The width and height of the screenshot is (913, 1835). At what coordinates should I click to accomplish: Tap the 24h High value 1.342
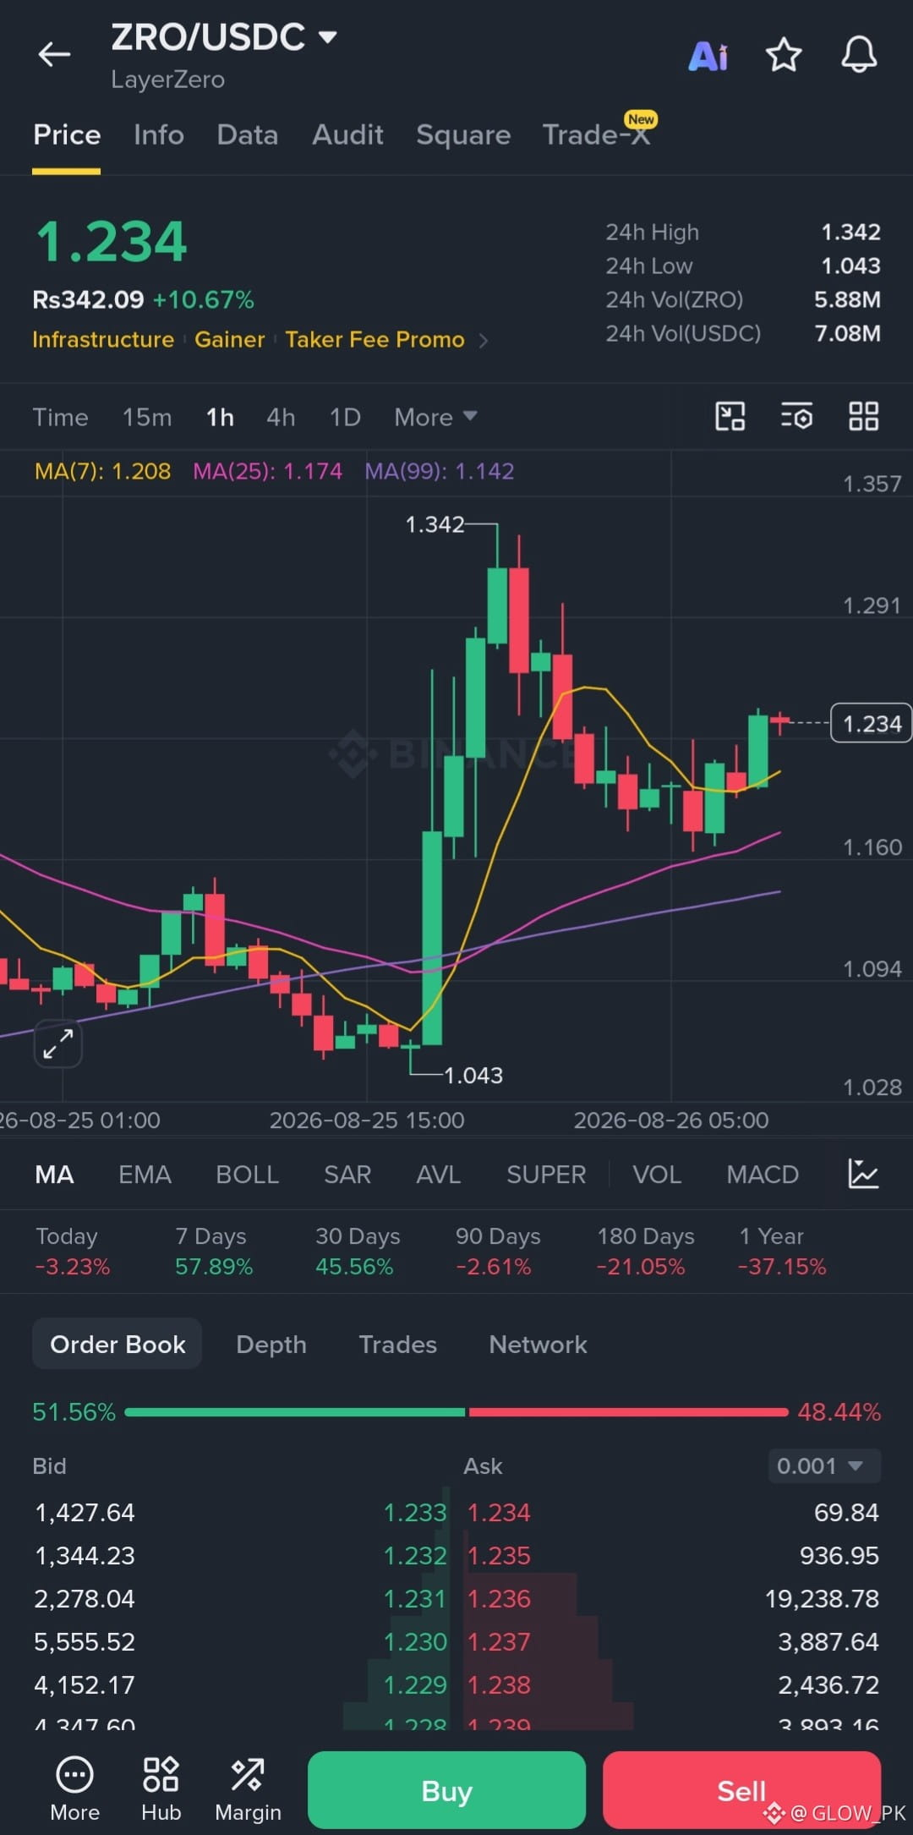[850, 232]
